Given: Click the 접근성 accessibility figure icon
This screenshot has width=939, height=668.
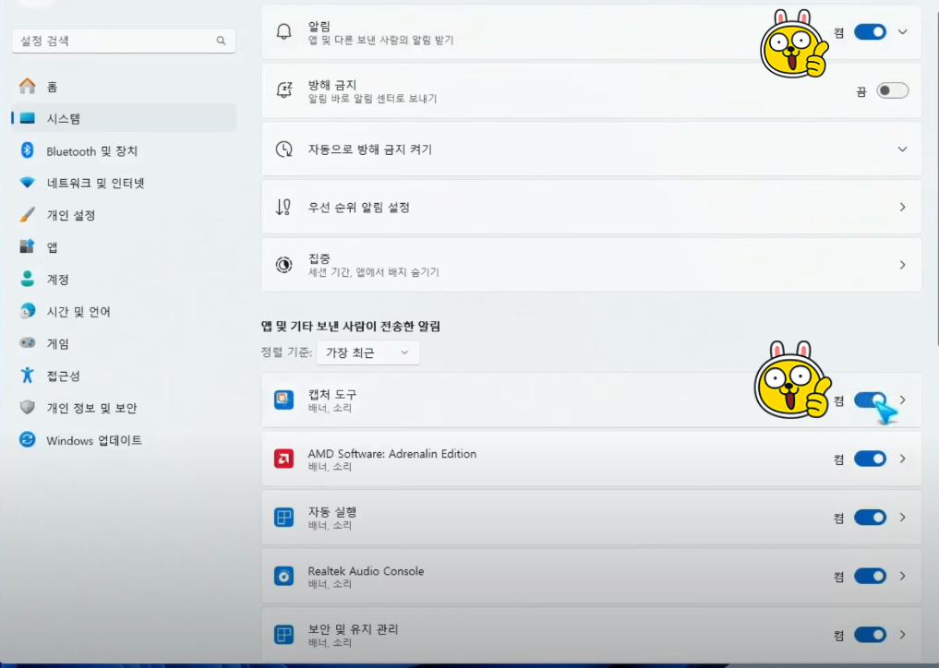Looking at the screenshot, I should point(27,376).
